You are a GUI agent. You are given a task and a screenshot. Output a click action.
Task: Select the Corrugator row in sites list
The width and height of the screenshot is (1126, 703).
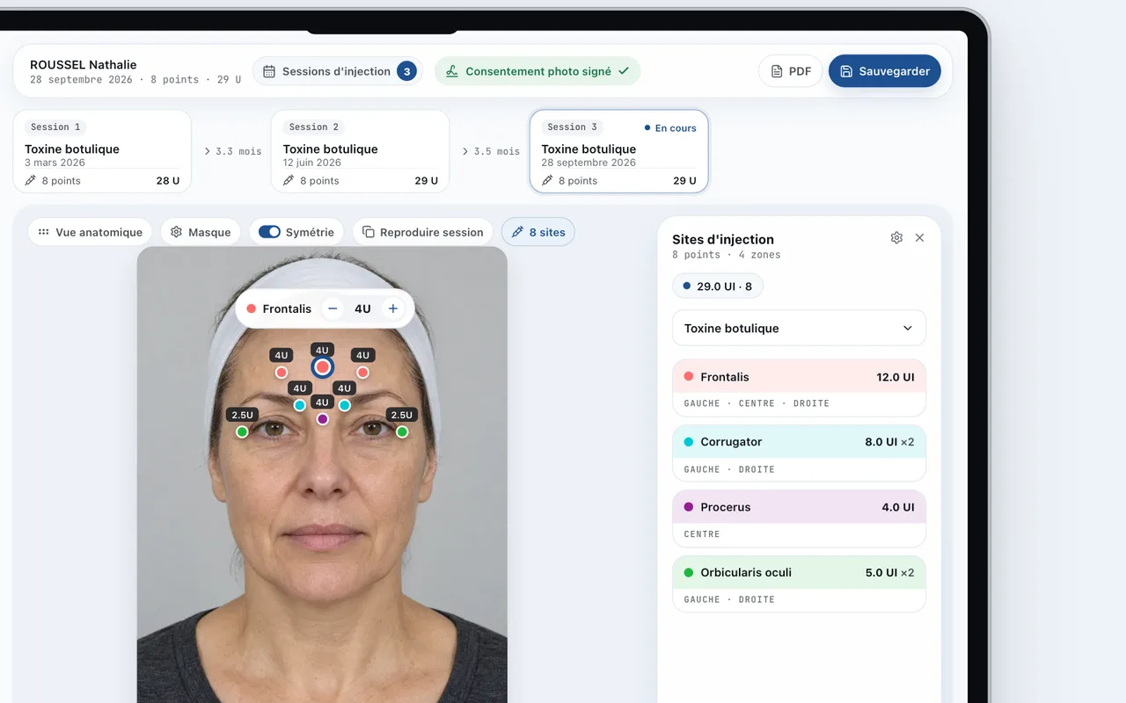[x=799, y=453]
